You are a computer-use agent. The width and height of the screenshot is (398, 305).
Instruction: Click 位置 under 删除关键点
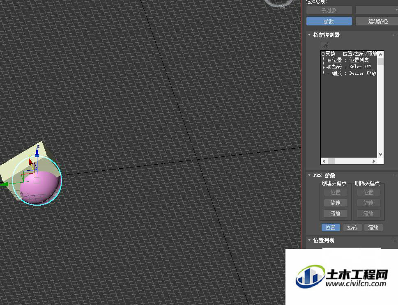[368, 193]
